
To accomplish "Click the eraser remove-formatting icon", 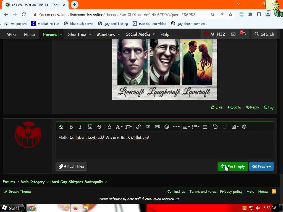I will click(x=61, y=127).
